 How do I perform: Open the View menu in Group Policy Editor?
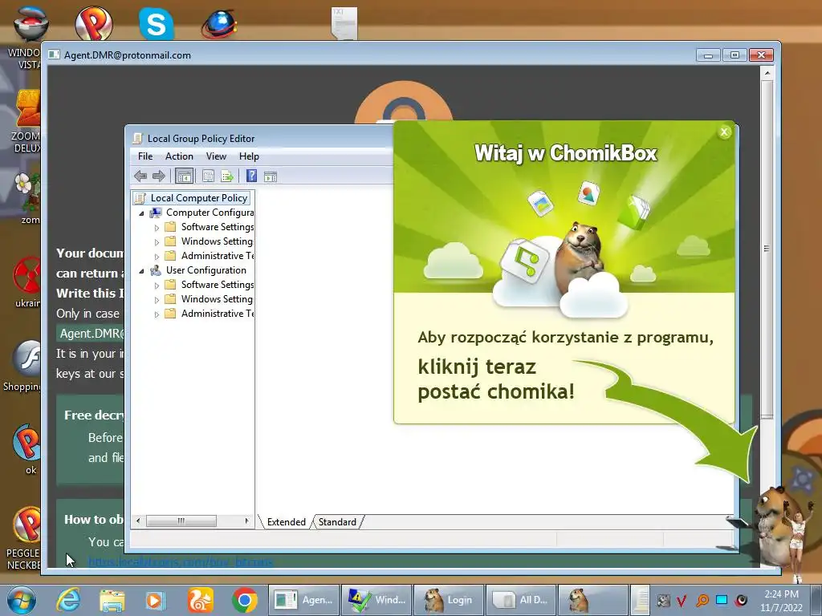pyautogui.click(x=216, y=156)
